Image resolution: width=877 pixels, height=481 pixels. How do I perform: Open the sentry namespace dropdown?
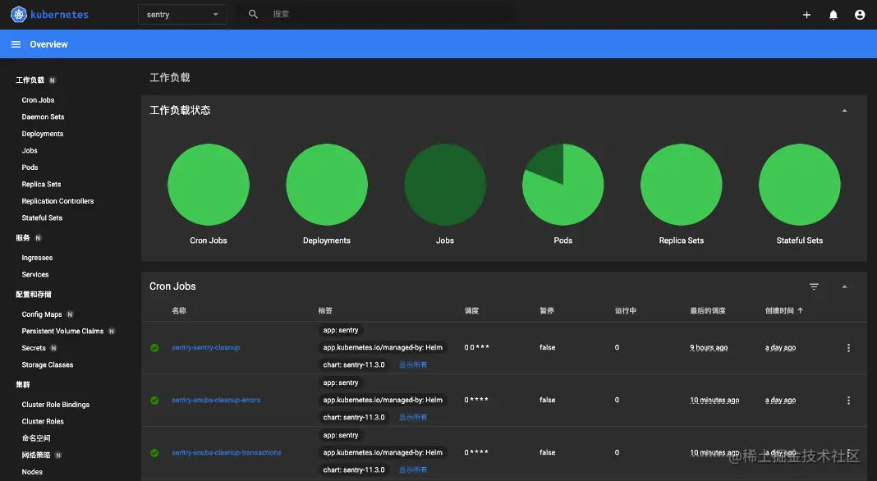[x=182, y=15]
